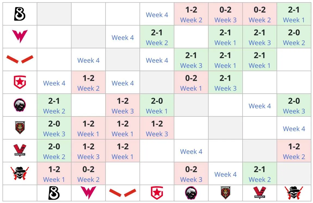
Task: Open the masked white-haired team logo in row header
Action: click(20, 105)
